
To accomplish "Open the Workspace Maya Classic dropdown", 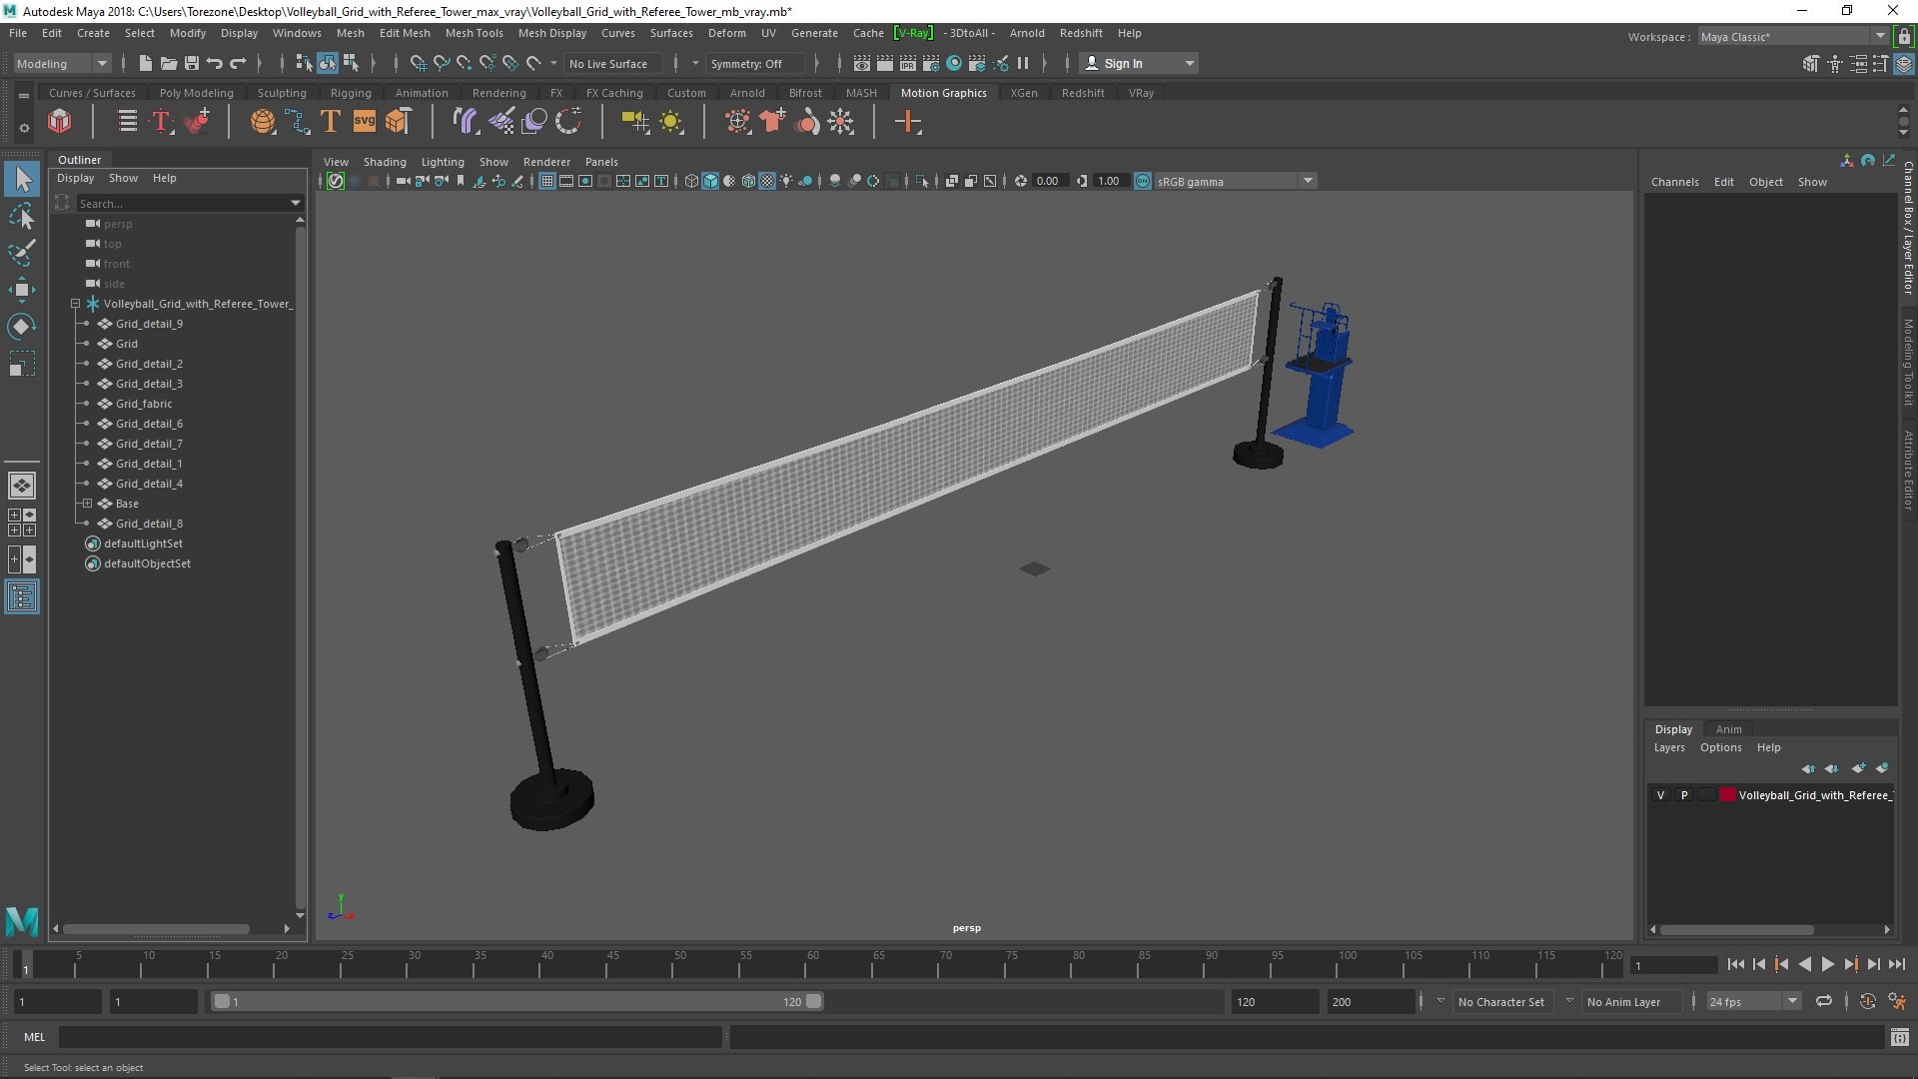I will (x=1792, y=36).
